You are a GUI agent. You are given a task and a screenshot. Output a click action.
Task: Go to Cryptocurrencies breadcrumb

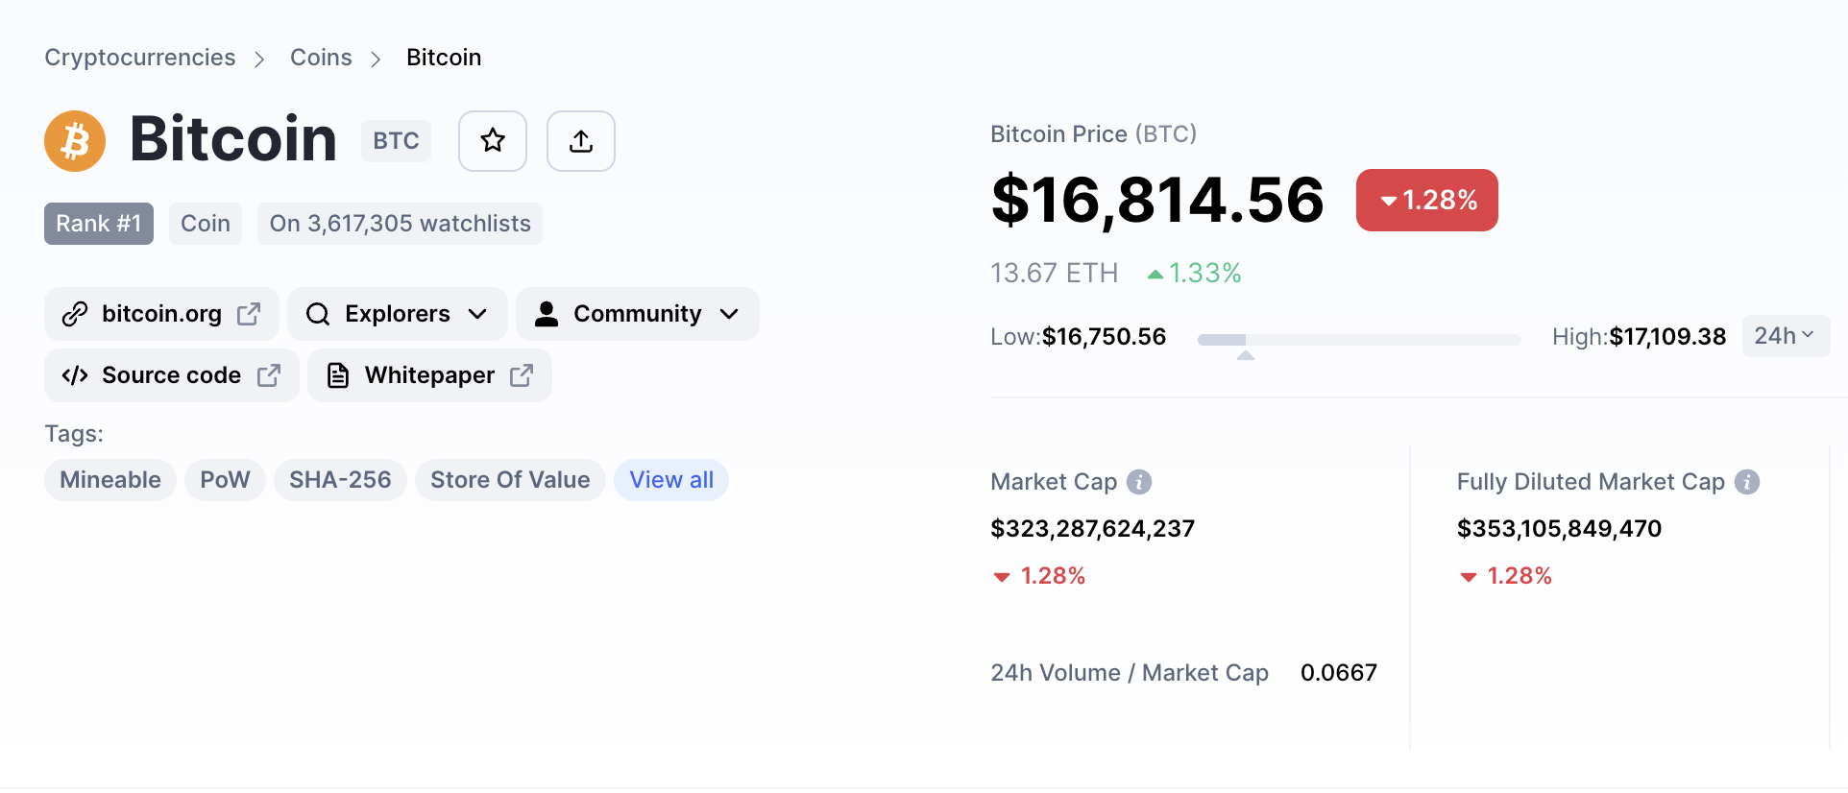140,58
